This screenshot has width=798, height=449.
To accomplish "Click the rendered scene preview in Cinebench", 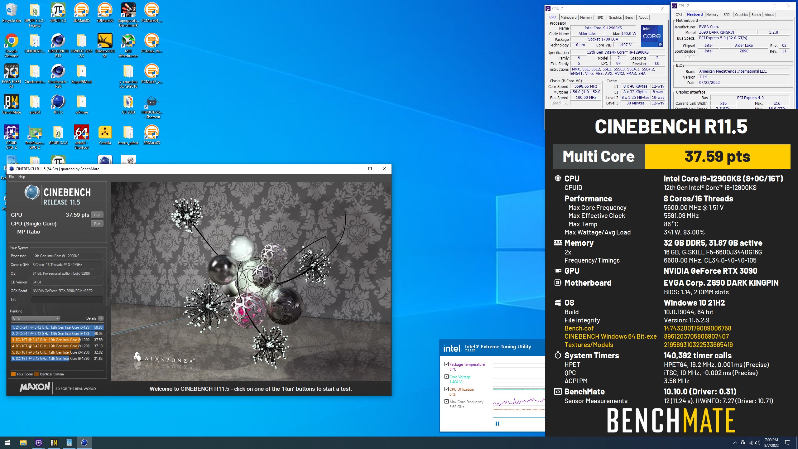I will pos(251,281).
